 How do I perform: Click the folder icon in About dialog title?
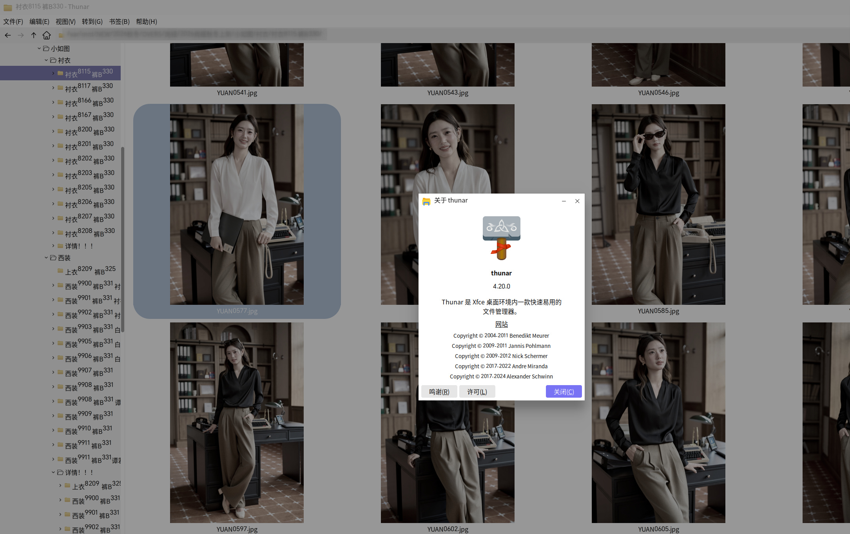(x=426, y=201)
